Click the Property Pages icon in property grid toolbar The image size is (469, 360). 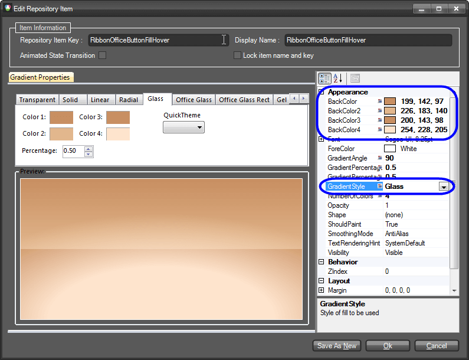pos(355,78)
